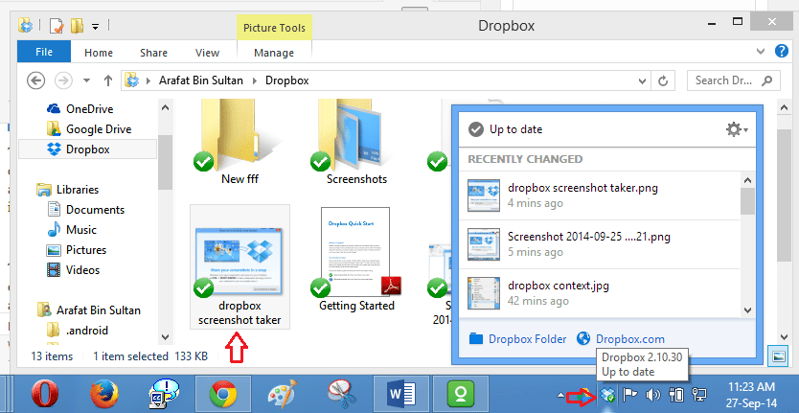Select the Getting Started PDF file
Screen dimensions: 799x413
[356, 260]
